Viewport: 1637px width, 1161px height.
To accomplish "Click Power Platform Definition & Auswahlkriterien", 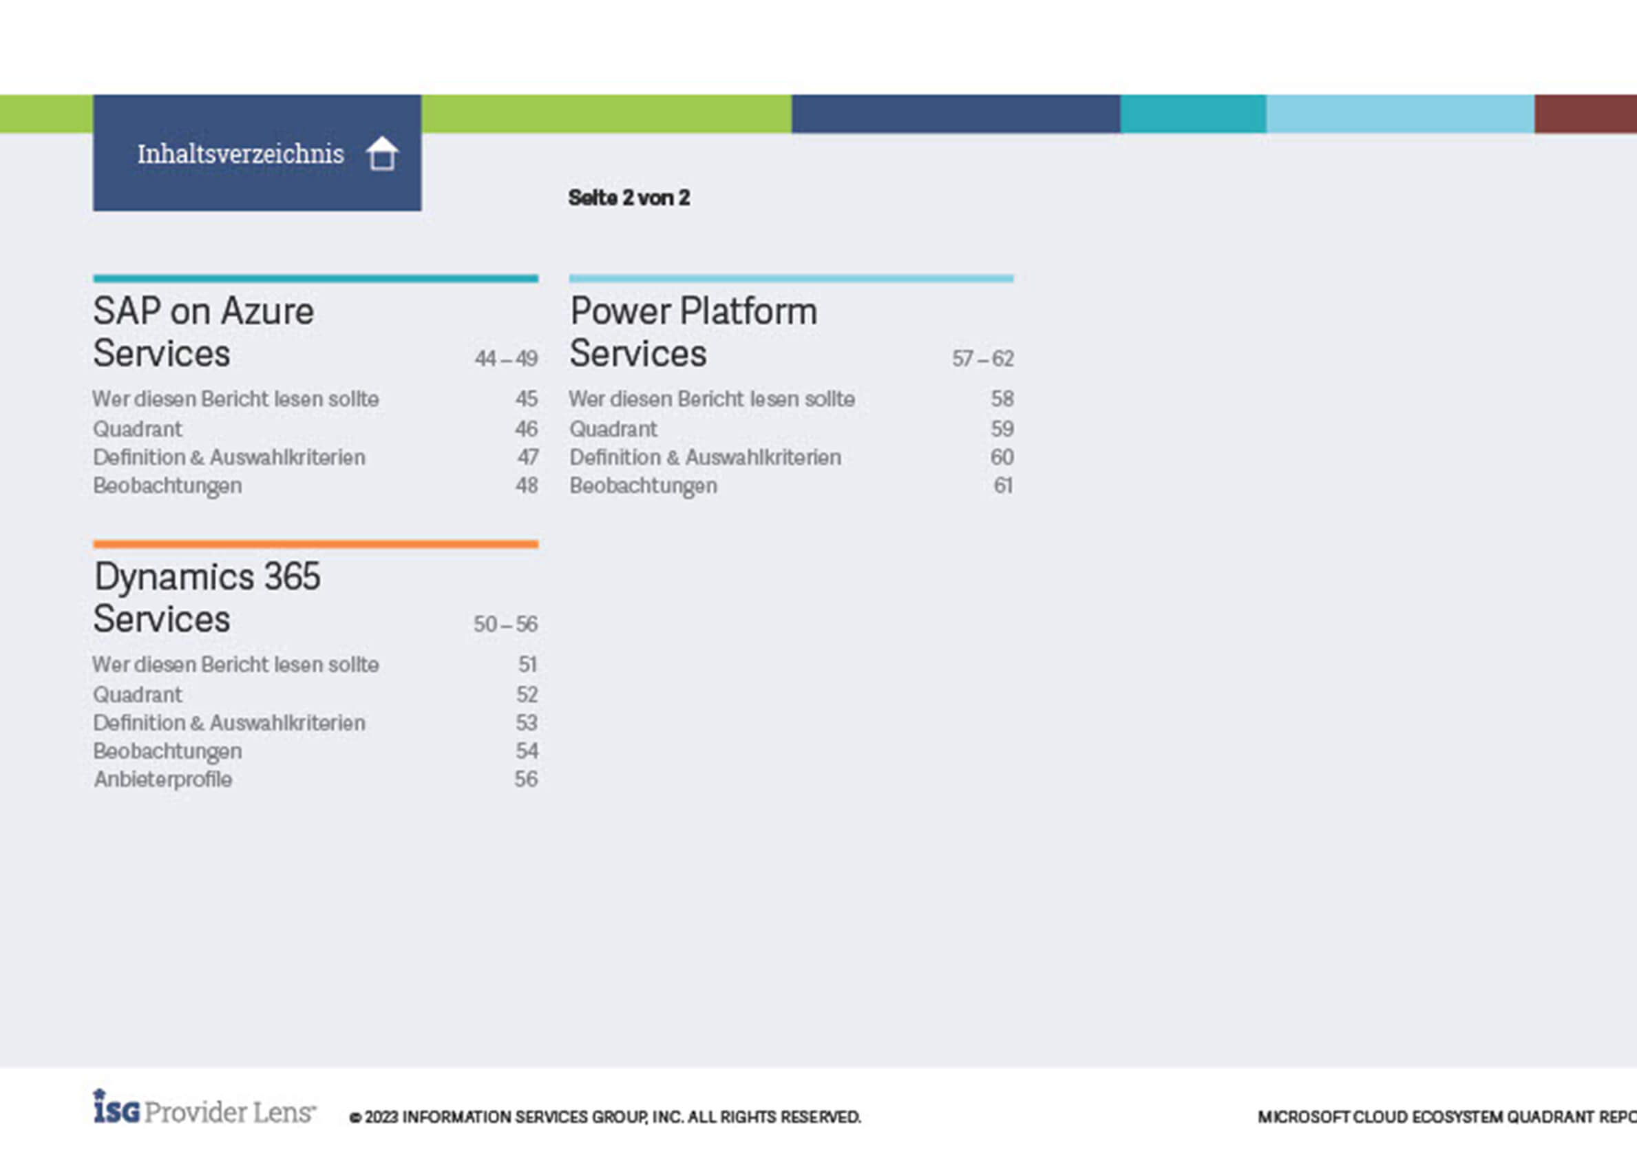I will (705, 457).
